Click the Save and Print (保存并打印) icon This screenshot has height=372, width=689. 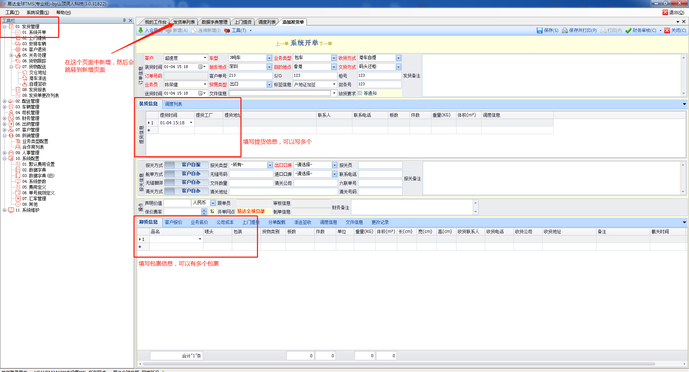tap(565, 30)
